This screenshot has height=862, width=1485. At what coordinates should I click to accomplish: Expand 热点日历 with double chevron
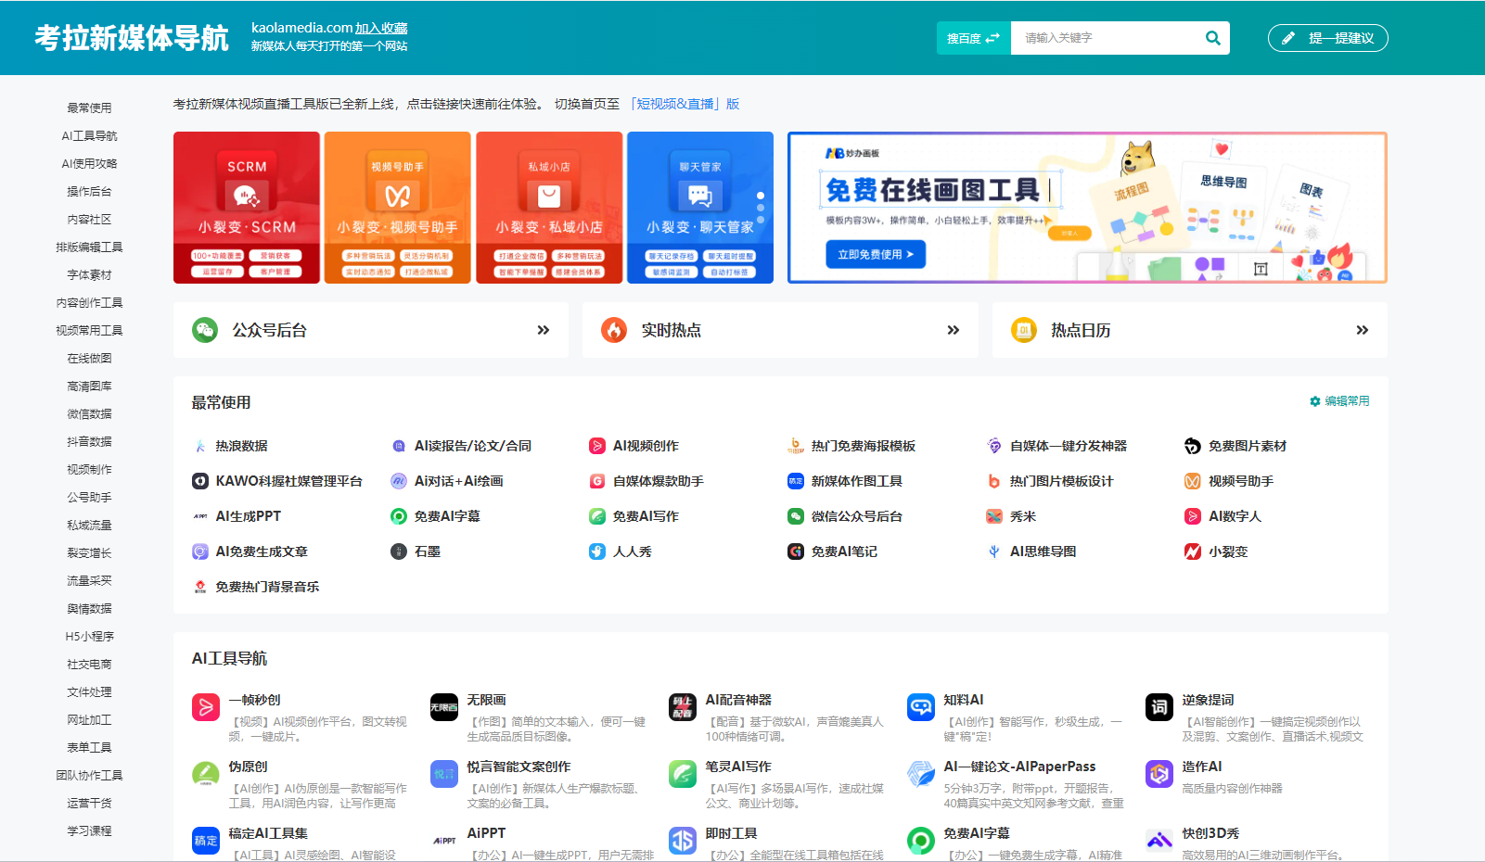(x=1363, y=330)
